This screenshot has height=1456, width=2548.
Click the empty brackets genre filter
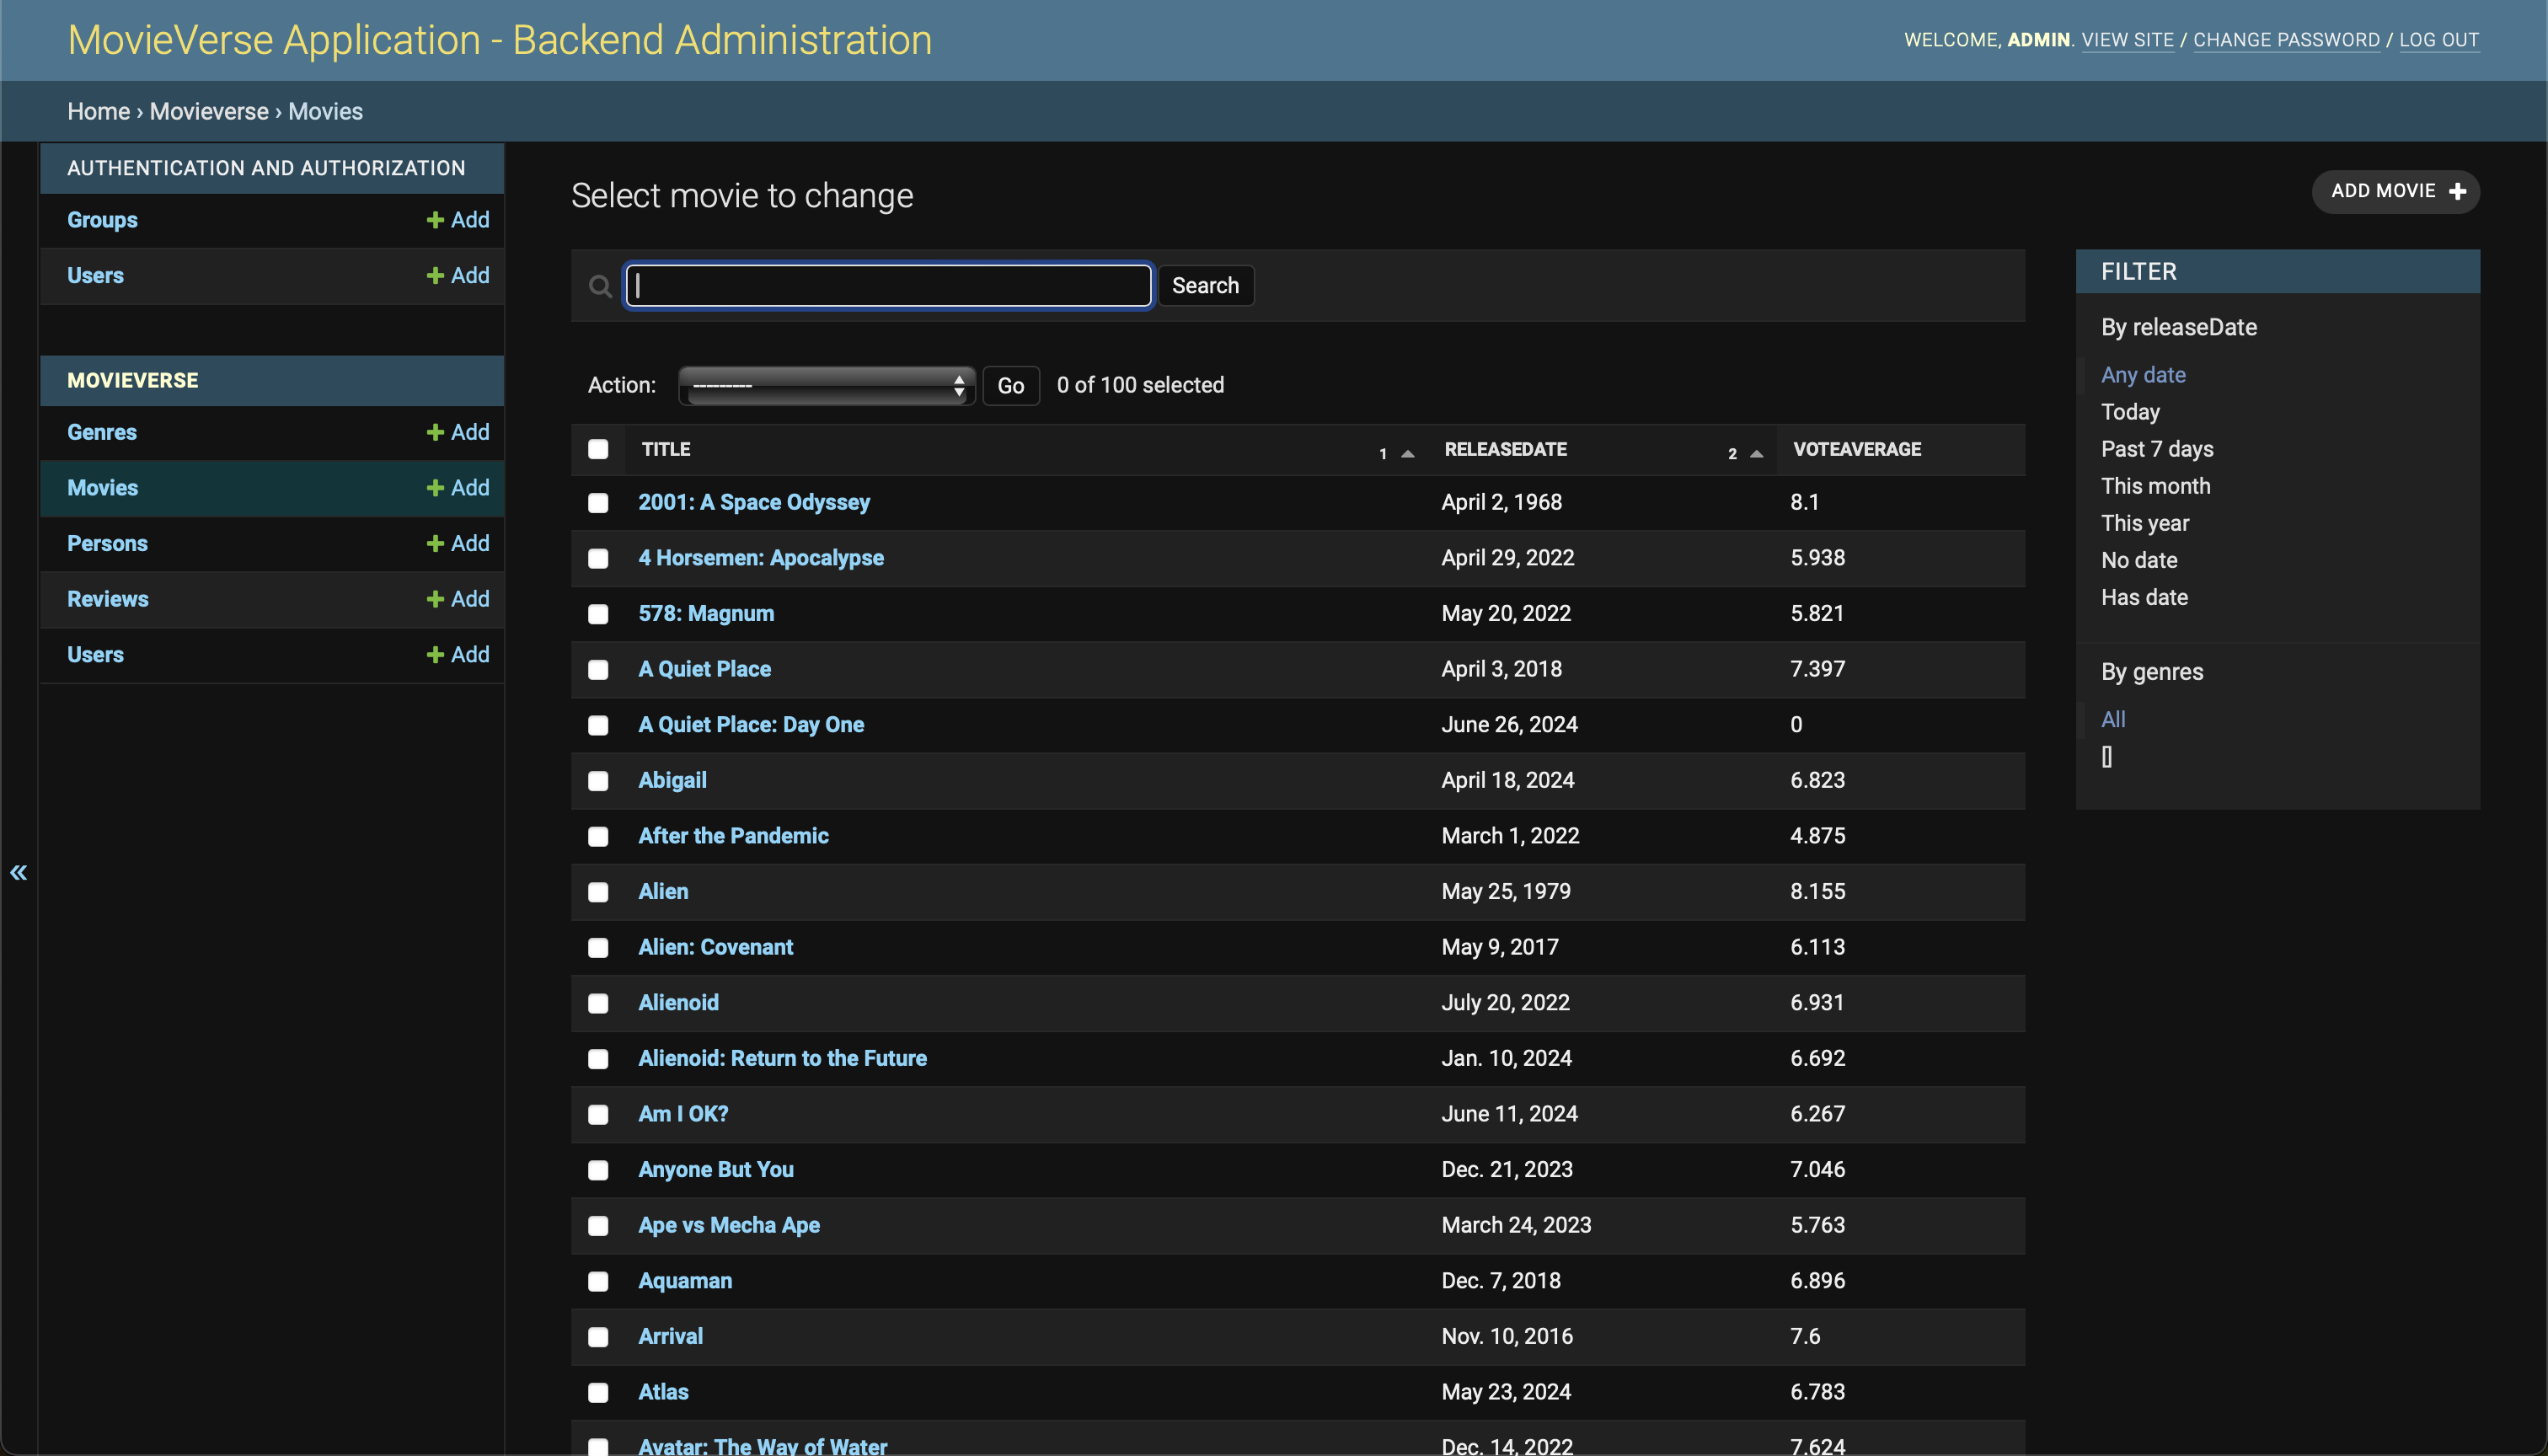[x=2107, y=757]
